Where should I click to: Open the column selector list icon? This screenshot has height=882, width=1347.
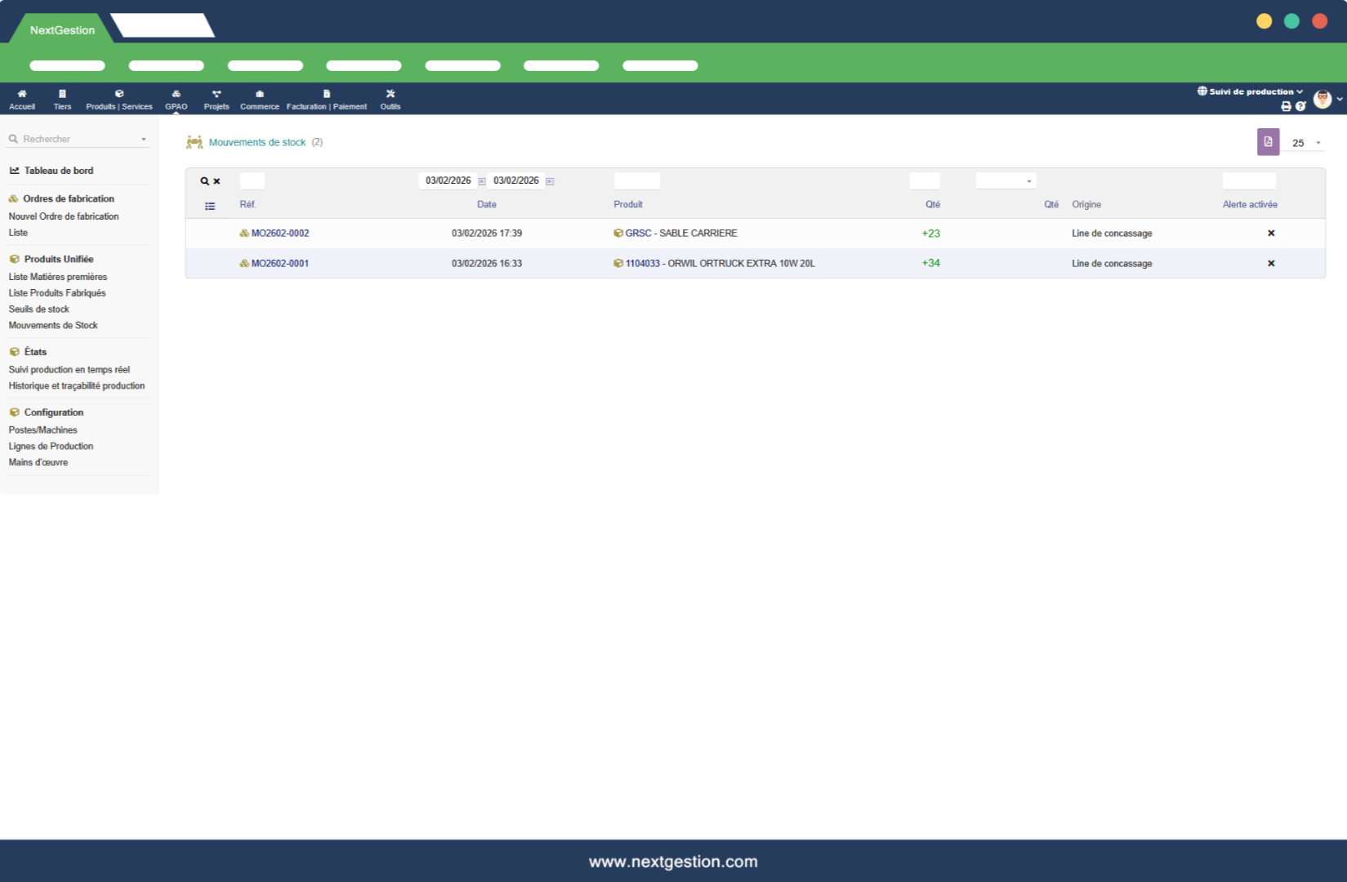click(x=210, y=207)
